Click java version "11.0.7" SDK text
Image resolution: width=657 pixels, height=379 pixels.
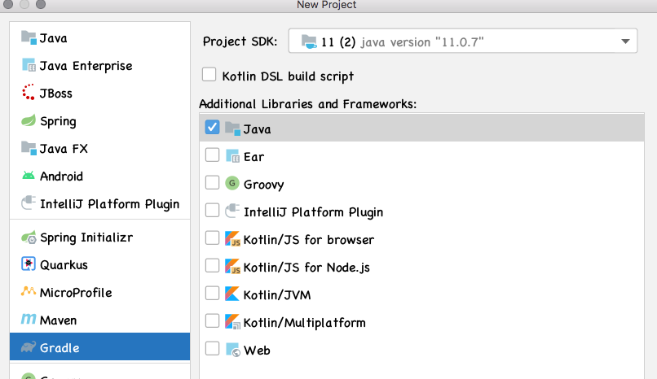[422, 42]
